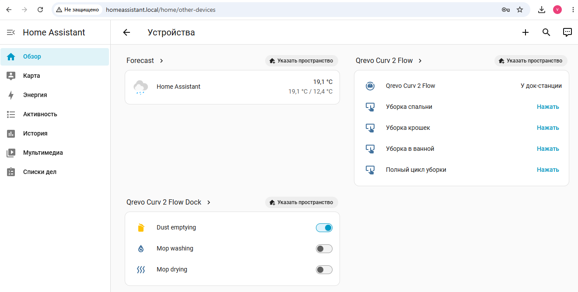
Task: Click the Qrevo Curv 2 Flow vacuum icon
Action: coord(370,86)
